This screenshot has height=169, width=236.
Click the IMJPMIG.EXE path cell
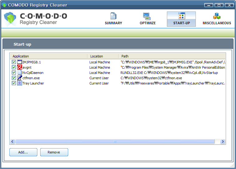click(x=173, y=62)
